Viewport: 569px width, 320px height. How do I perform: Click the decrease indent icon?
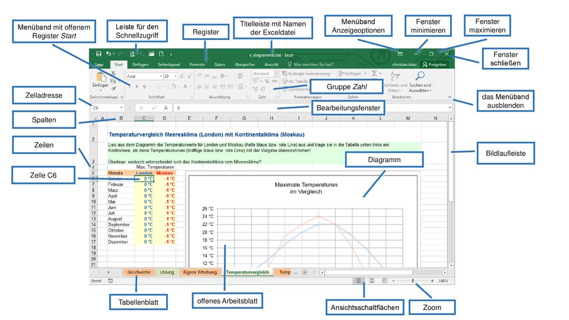click(x=222, y=87)
